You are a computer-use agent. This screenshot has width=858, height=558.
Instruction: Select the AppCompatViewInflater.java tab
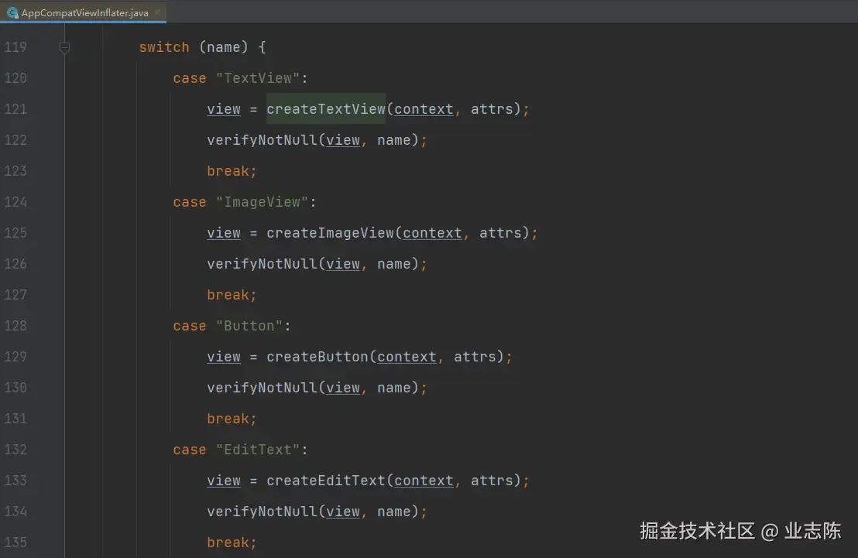(x=83, y=12)
